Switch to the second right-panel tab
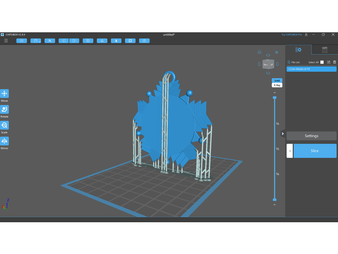The width and height of the screenshot is (338, 254). (x=324, y=50)
